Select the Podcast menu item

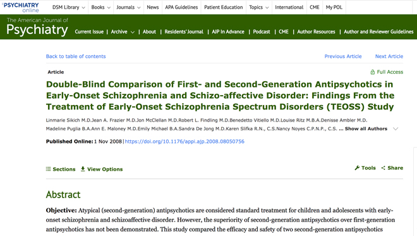(262, 32)
